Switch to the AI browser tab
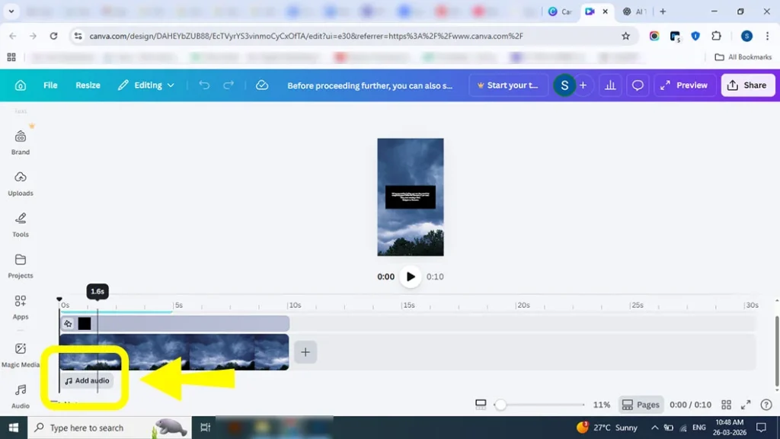 tap(635, 12)
